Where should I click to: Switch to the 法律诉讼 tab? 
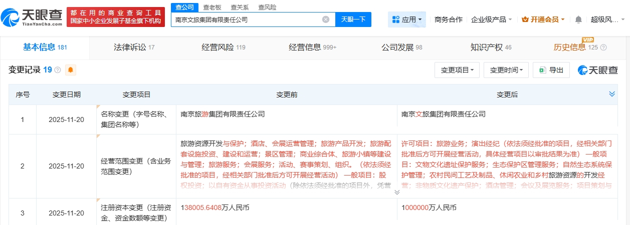(134, 47)
